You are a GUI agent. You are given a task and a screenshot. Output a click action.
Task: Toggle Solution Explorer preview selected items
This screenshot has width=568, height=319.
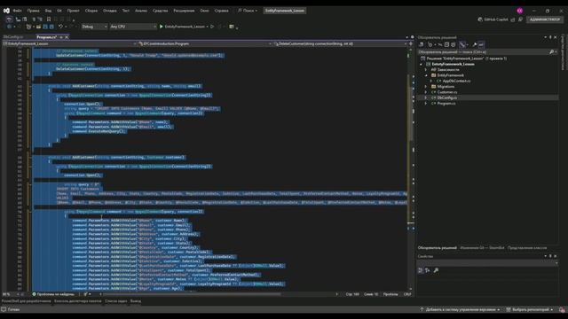(481, 44)
